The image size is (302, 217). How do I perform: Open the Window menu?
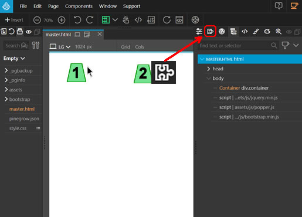108,6
